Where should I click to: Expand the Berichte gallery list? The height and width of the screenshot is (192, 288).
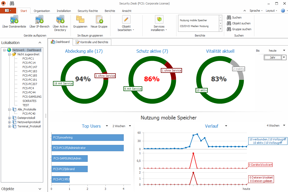(x=221, y=29)
